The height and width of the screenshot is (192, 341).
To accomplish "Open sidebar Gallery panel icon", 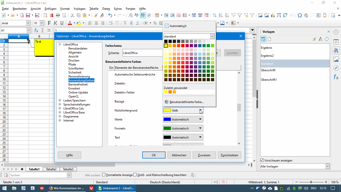I will (x=336, y=59).
